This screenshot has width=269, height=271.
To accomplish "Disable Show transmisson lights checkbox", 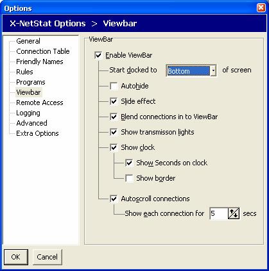I will (x=114, y=132).
